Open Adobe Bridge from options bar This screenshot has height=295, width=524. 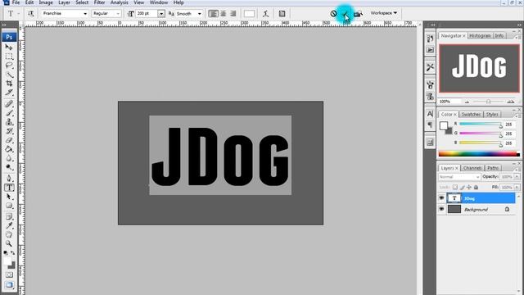pyautogui.click(x=358, y=14)
